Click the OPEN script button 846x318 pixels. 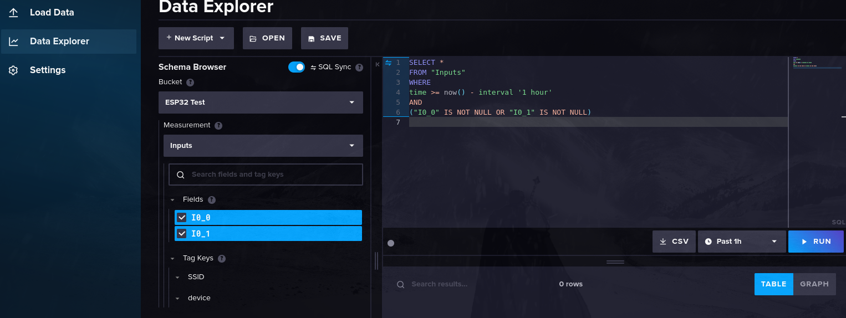pyautogui.click(x=267, y=38)
